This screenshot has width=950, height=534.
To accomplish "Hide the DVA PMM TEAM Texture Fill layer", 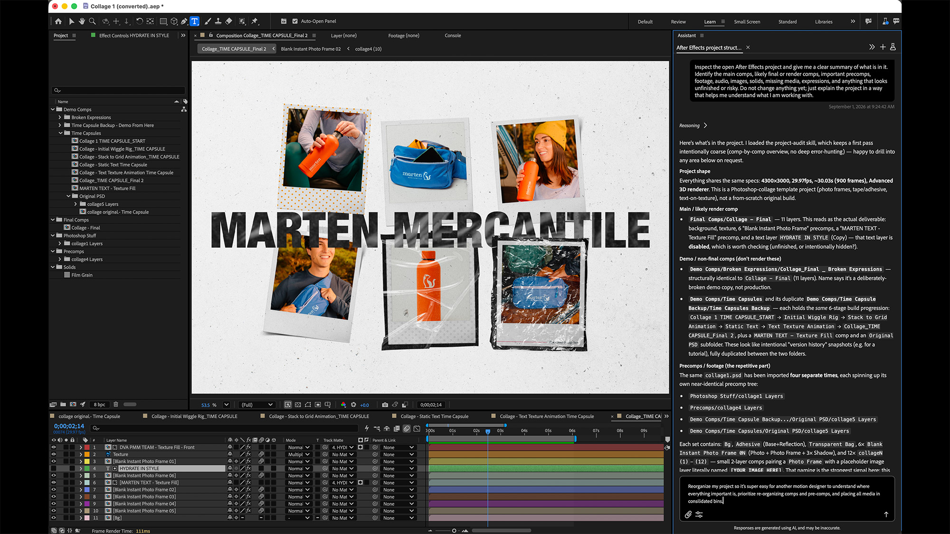I will click(53, 447).
